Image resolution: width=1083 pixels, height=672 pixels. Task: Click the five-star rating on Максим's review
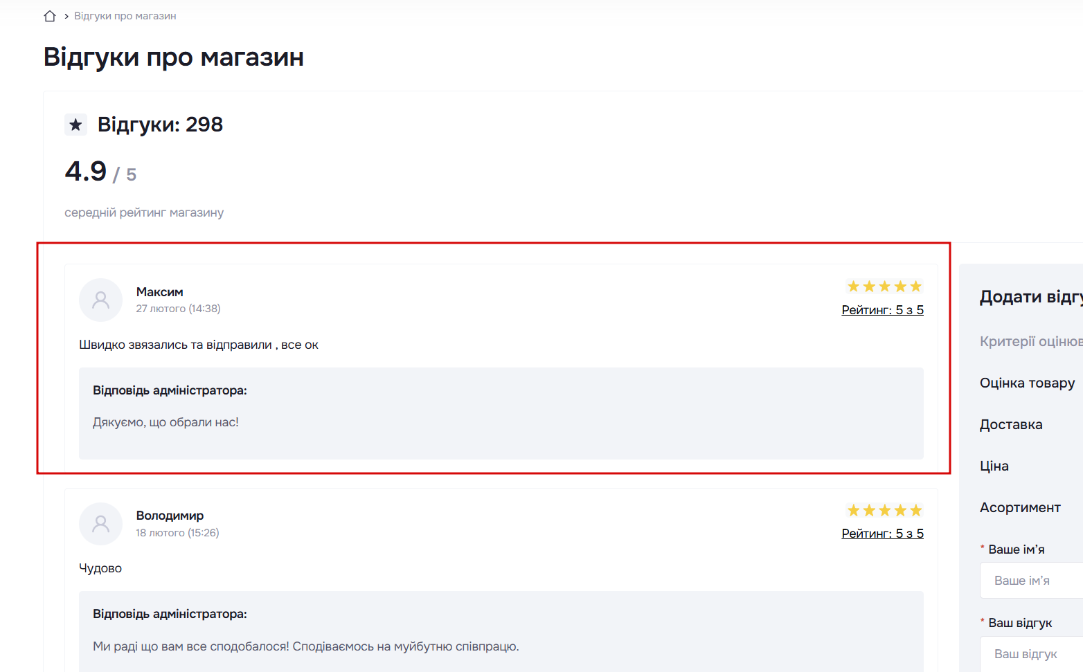coord(884,287)
